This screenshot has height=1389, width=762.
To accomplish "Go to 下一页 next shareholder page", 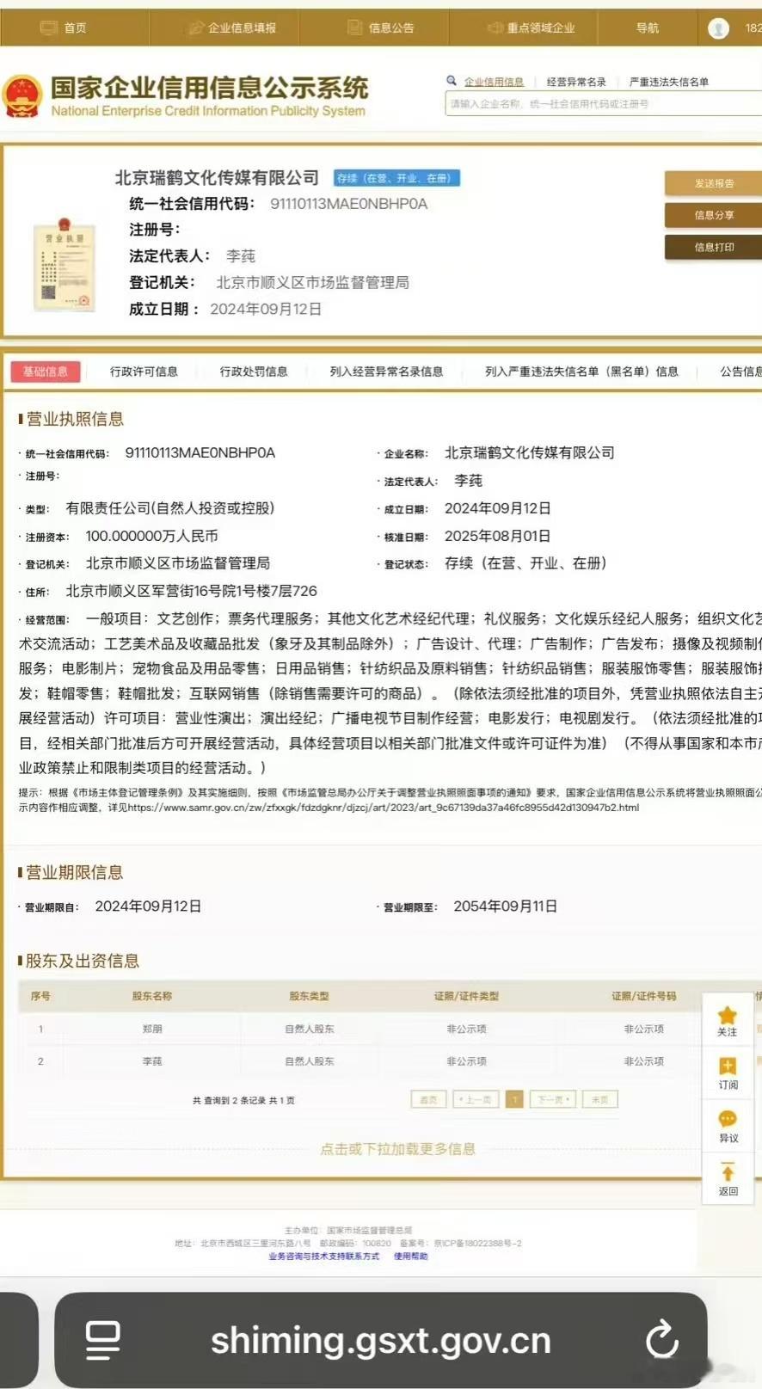I will [553, 1099].
